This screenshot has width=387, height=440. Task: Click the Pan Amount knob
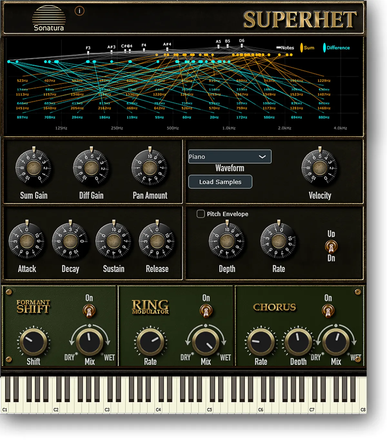[150, 168]
